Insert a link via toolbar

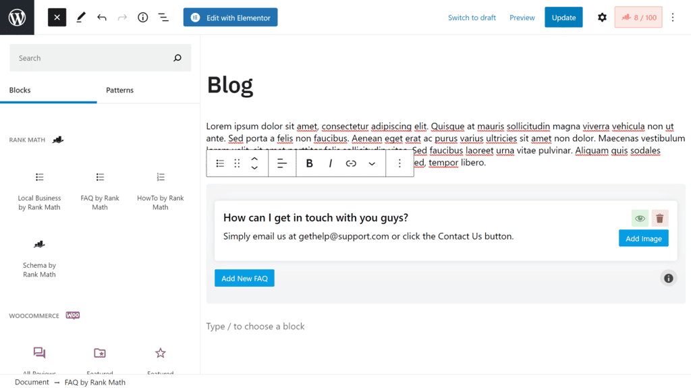351,163
